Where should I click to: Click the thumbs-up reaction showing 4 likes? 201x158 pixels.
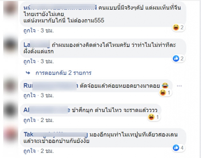click(x=178, y=148)
